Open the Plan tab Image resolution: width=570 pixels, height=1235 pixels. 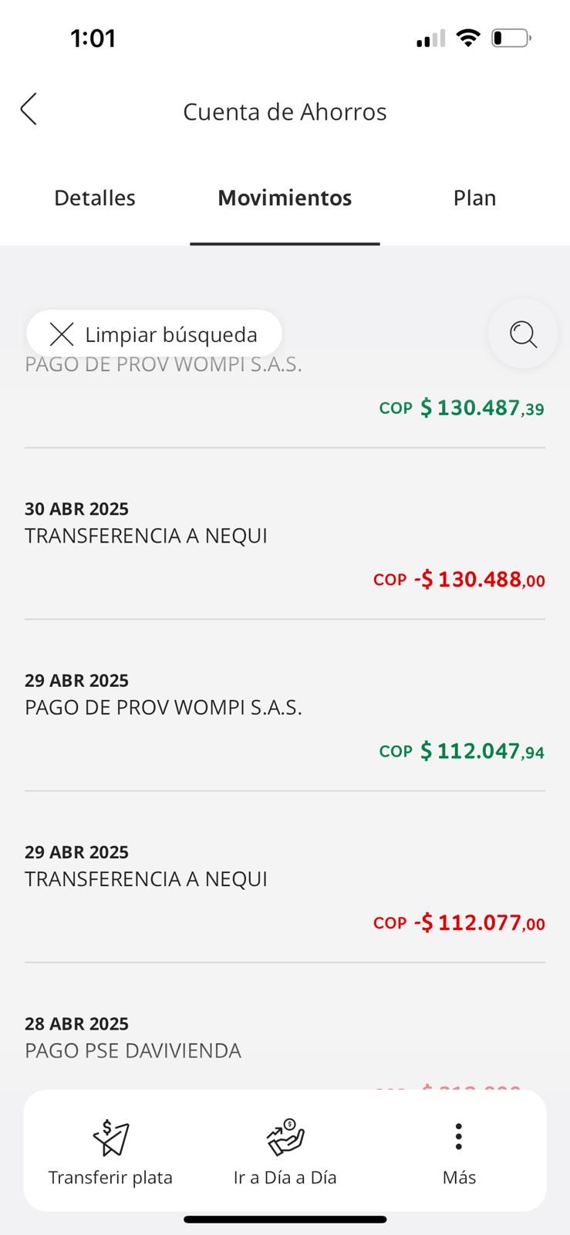(474, 198)
